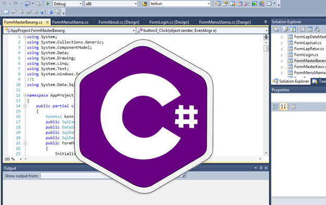Click the first rectangle icon in second toolbar
This screenshot has height=205, width=326.
[6, 12]
